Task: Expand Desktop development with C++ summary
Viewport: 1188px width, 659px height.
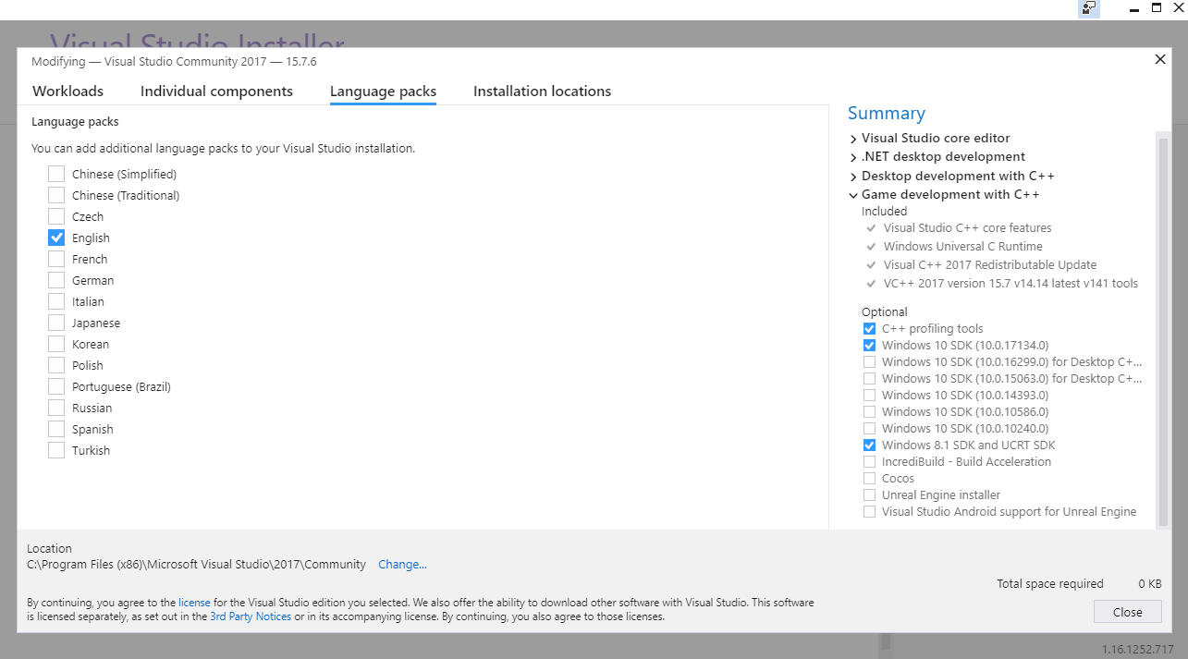Action: tap(853, 177)
